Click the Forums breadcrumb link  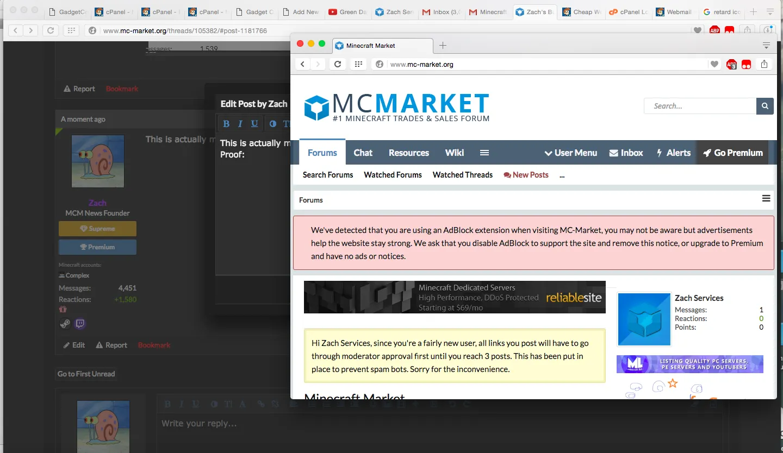(x=311, y=200)
